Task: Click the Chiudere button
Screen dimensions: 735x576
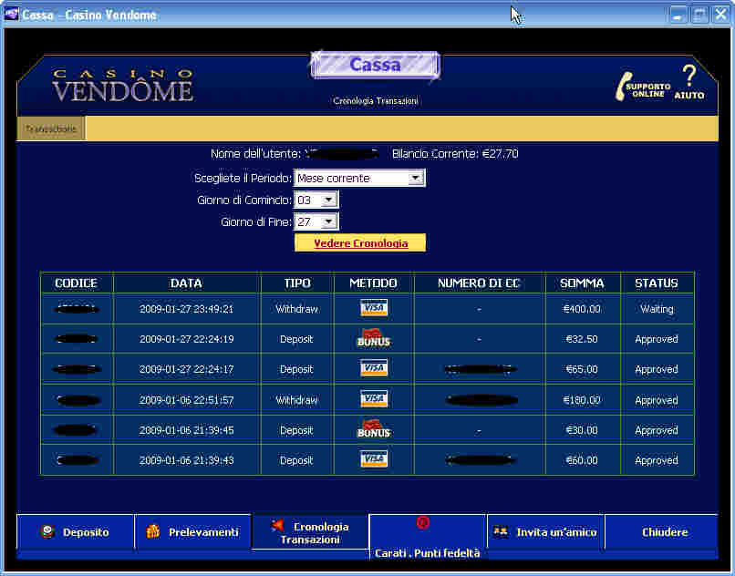Action: [x=661, y=532]
